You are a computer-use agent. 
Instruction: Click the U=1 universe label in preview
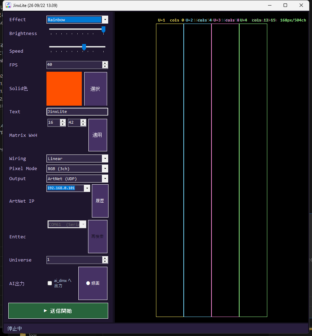(162, 20)
